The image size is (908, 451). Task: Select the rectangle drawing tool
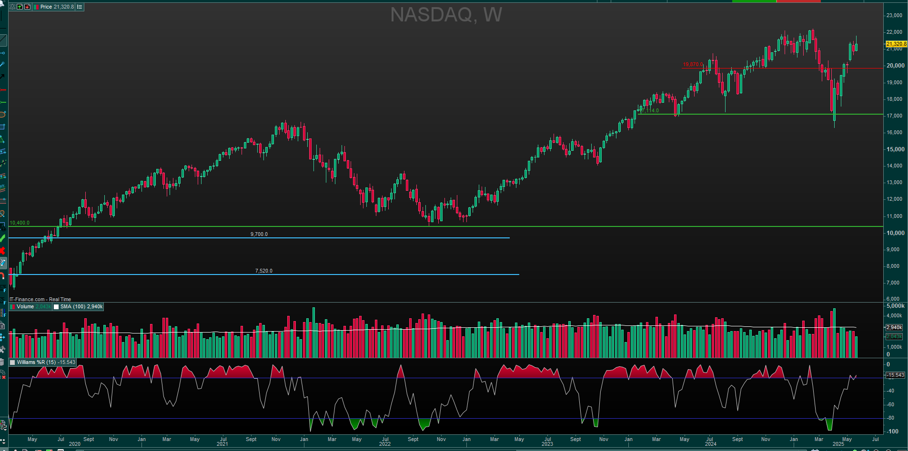3,127
